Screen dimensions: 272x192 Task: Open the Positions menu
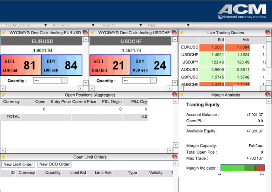[x=73, y=25]
